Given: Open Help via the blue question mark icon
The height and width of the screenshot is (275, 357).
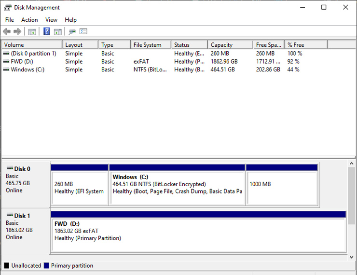Looking at the screenshot, I should (46, 31).
